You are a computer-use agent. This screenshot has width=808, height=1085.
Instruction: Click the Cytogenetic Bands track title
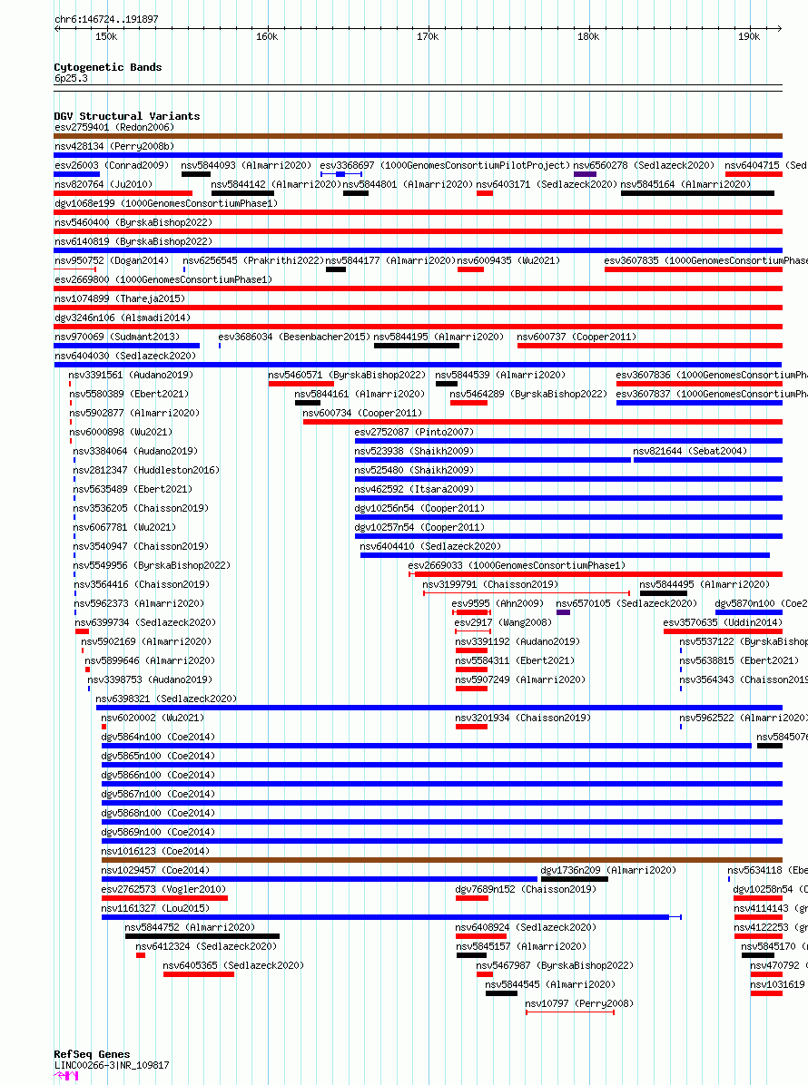pos(108,67)
